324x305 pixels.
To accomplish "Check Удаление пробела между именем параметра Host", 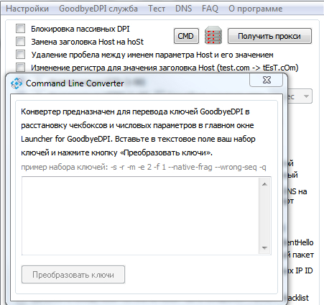I will [x=20, y=55].
